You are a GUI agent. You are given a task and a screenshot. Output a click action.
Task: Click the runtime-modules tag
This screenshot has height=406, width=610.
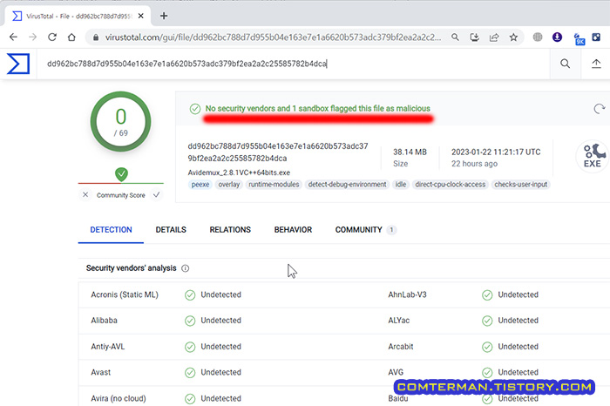(274, 185)
